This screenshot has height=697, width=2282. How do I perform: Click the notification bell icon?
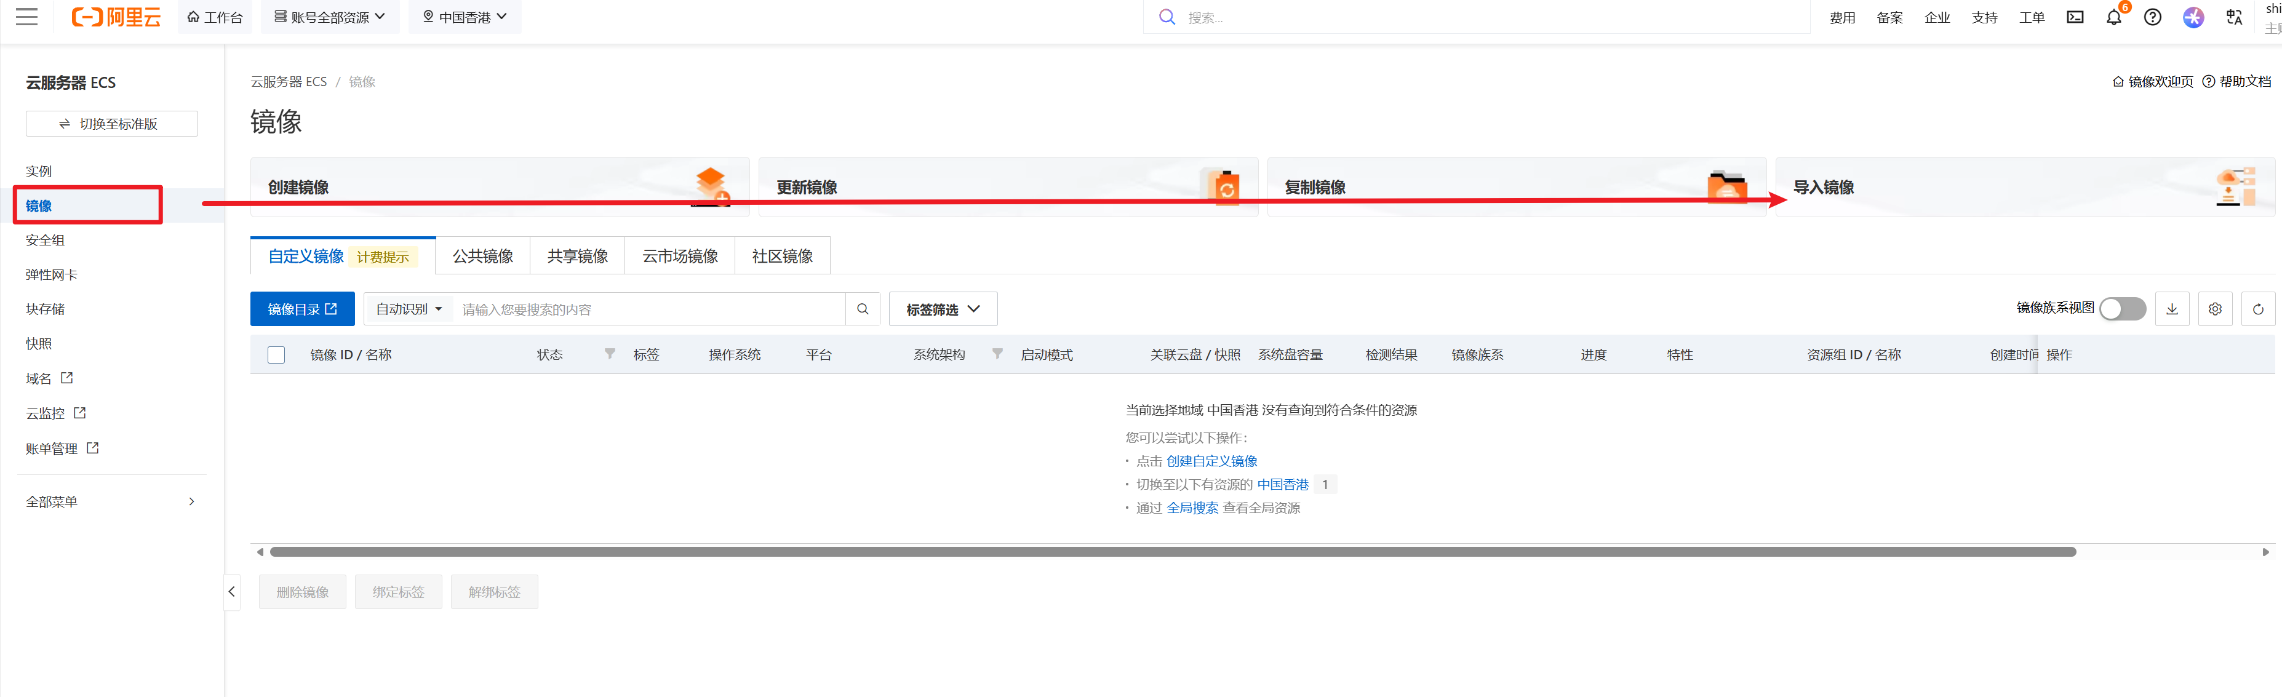pos(2113,17)
